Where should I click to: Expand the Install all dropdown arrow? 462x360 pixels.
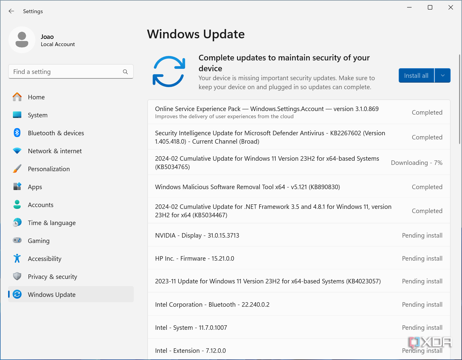point(443,75)
